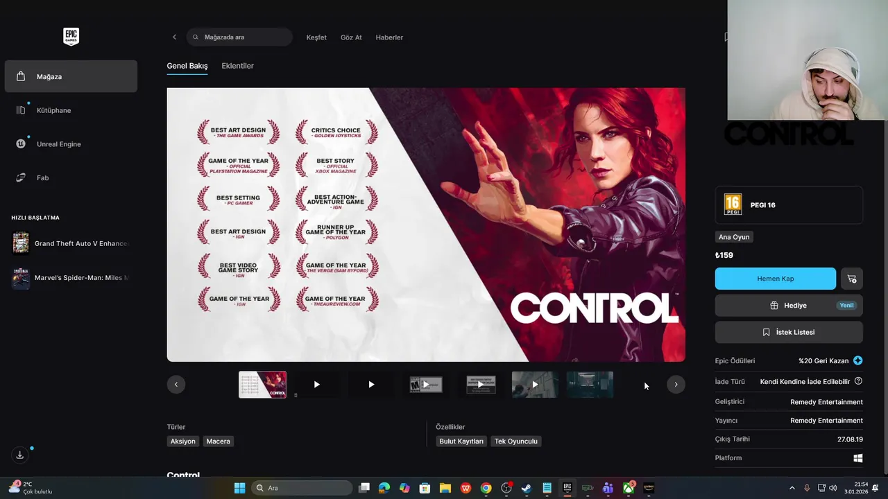The image size is (888, 499).
Task: Open Steam from taskbar
Action: pos(527,488)
